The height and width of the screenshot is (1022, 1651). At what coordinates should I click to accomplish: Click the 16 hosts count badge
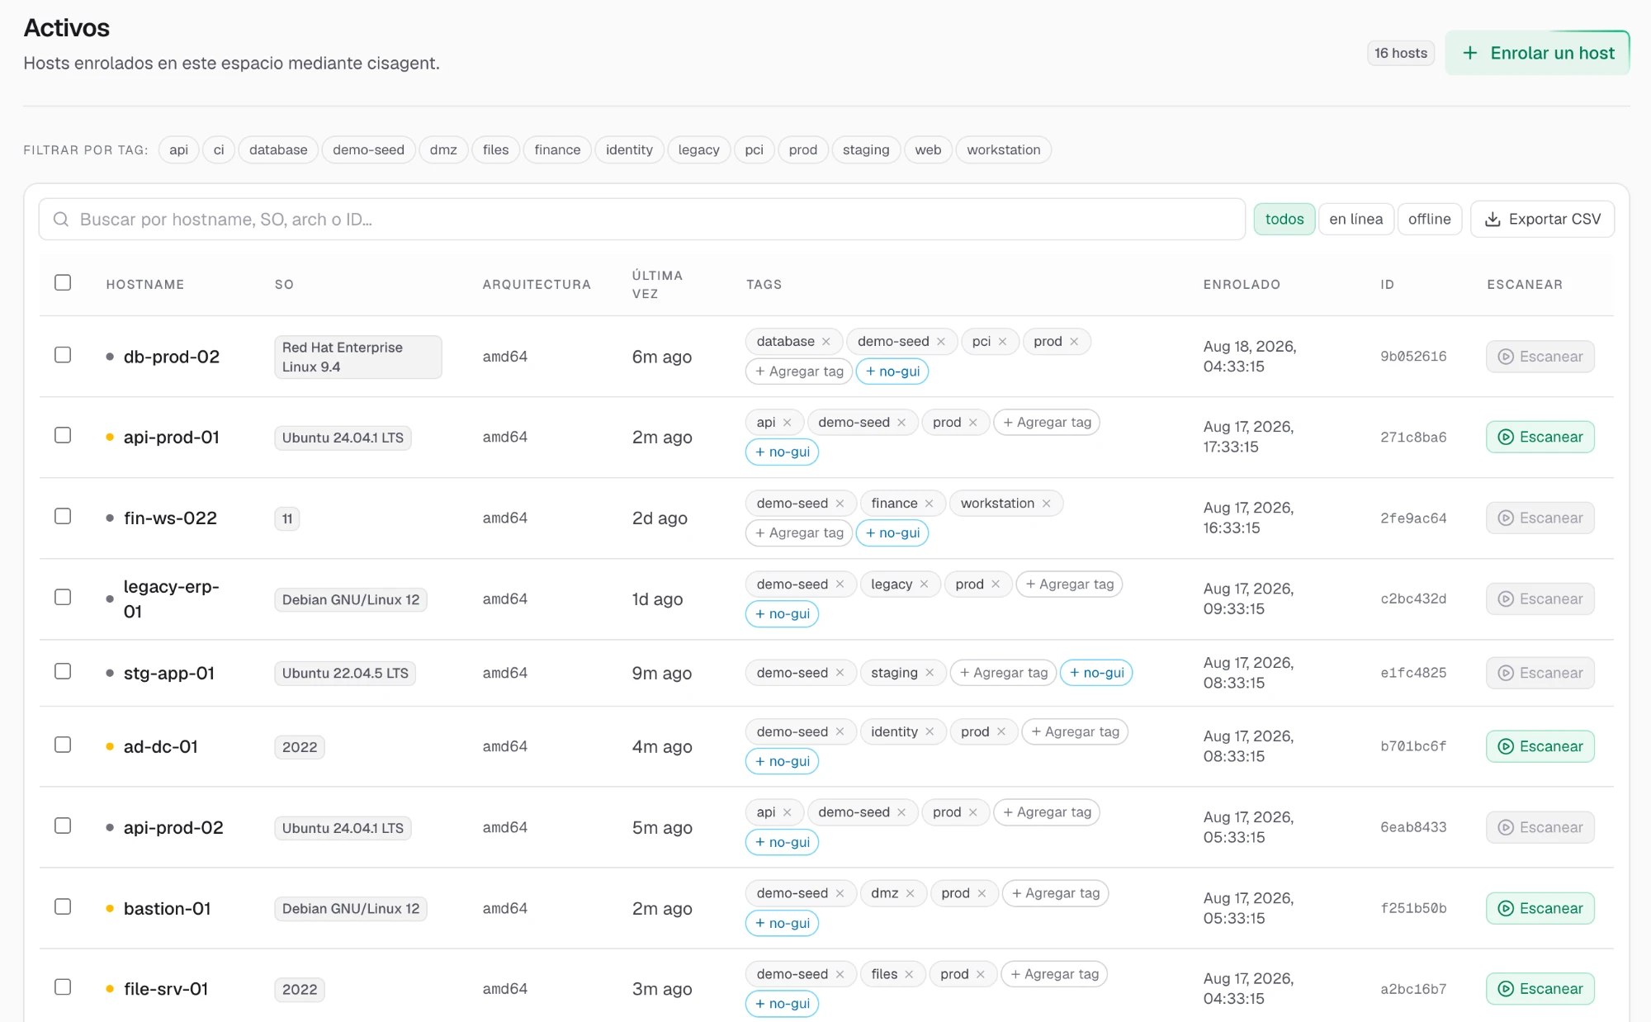pos(1401,54)
